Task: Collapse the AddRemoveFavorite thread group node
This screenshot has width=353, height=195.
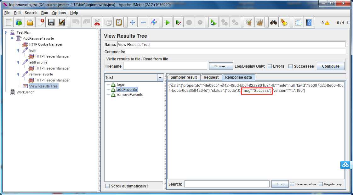Action: (12, 38)
